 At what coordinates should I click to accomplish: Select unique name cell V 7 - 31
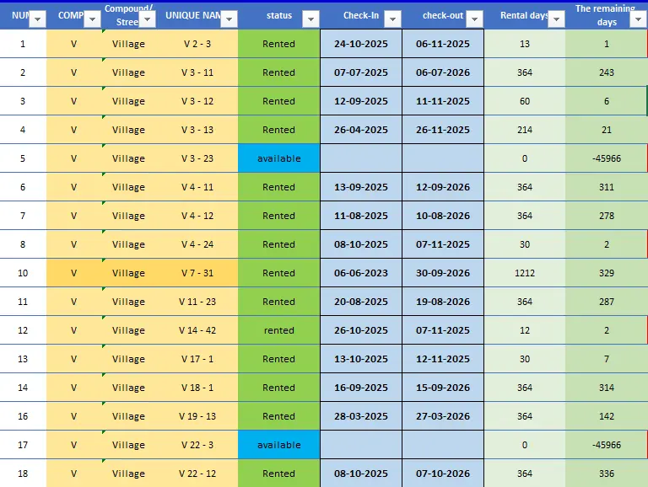197,273
